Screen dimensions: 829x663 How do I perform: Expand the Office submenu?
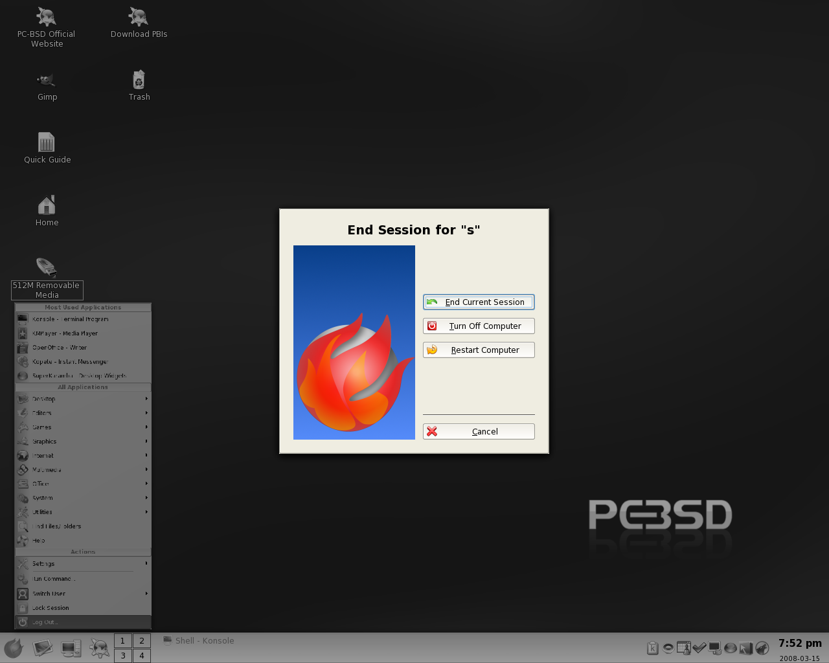83,484
